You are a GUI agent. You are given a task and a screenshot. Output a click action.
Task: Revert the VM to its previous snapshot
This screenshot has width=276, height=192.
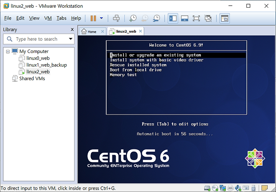(x=145, y=18)
